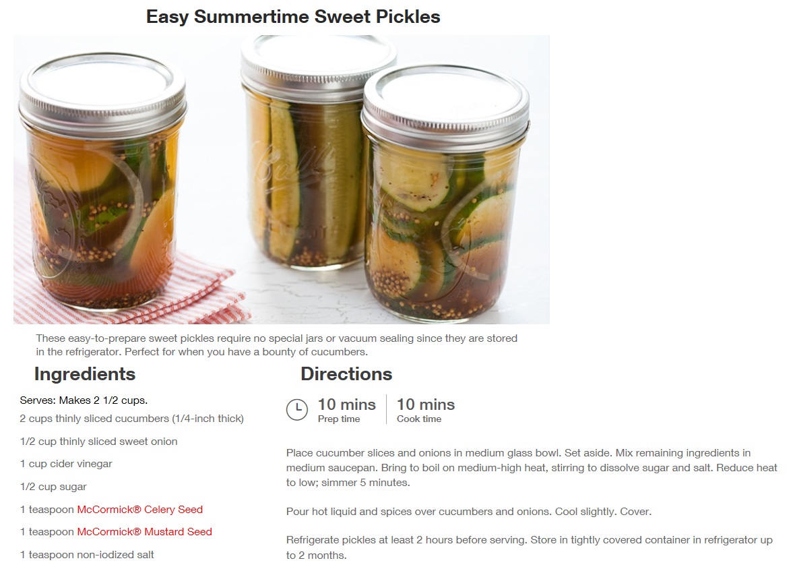Image resolution: width=793 pixels, height=571 pixels.
Task: Click the 10 mins Prep time label
Action: pyautogui.click(x=346, y=410)
